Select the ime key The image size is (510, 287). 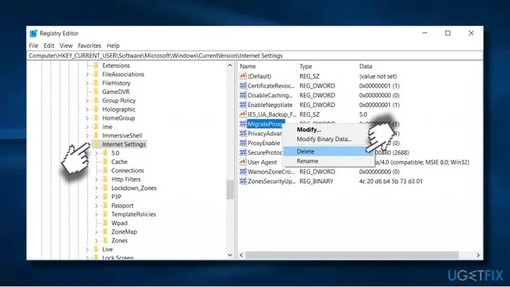click(107, 127)
